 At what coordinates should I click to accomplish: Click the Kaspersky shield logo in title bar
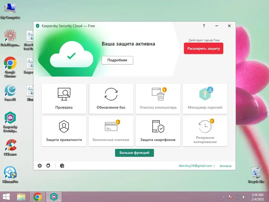[x=38, y=26]
